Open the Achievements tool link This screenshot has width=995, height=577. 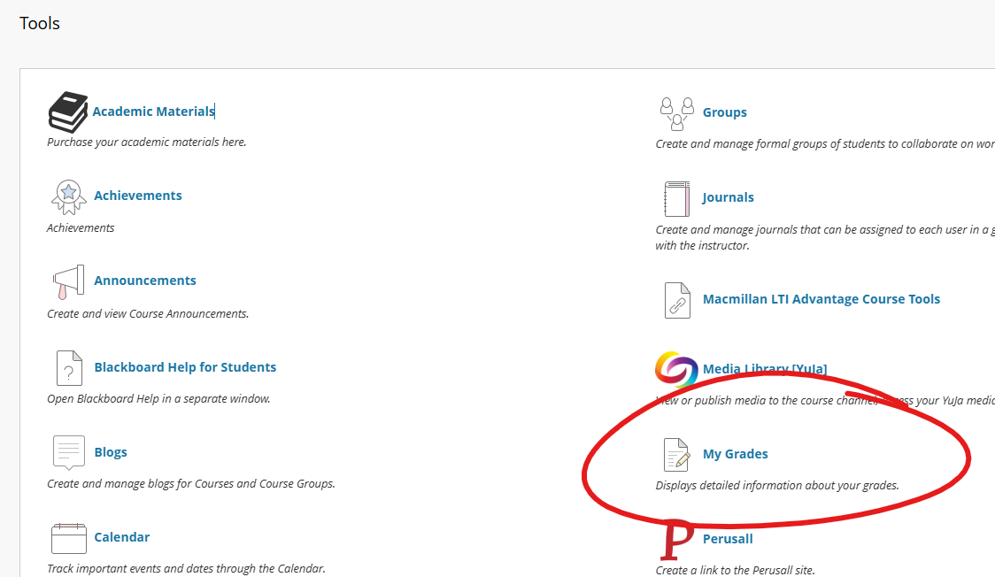pos(138,196)
